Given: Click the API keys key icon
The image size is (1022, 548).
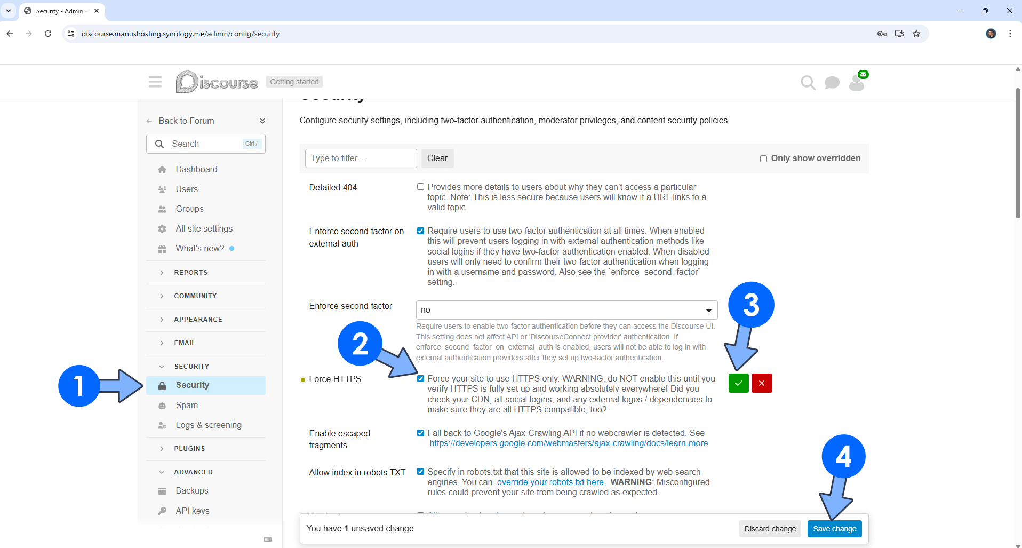Looking at the screenshot, I should click(162, 511).
